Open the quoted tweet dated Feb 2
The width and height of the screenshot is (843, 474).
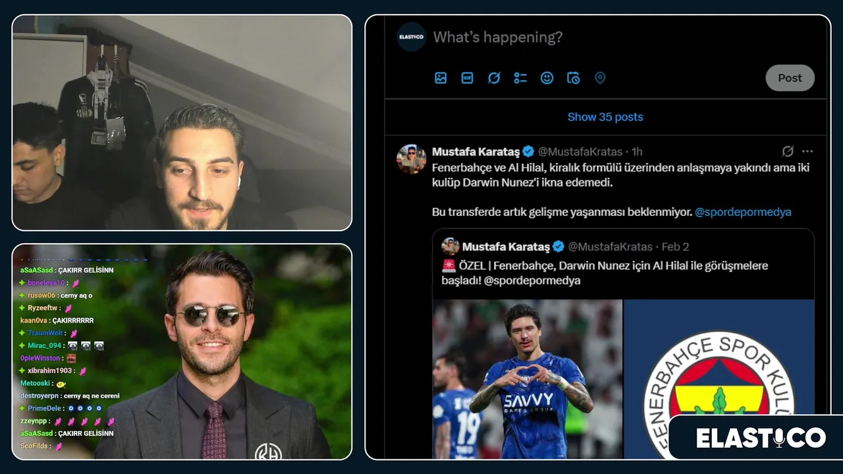click(x=675, y=247)
